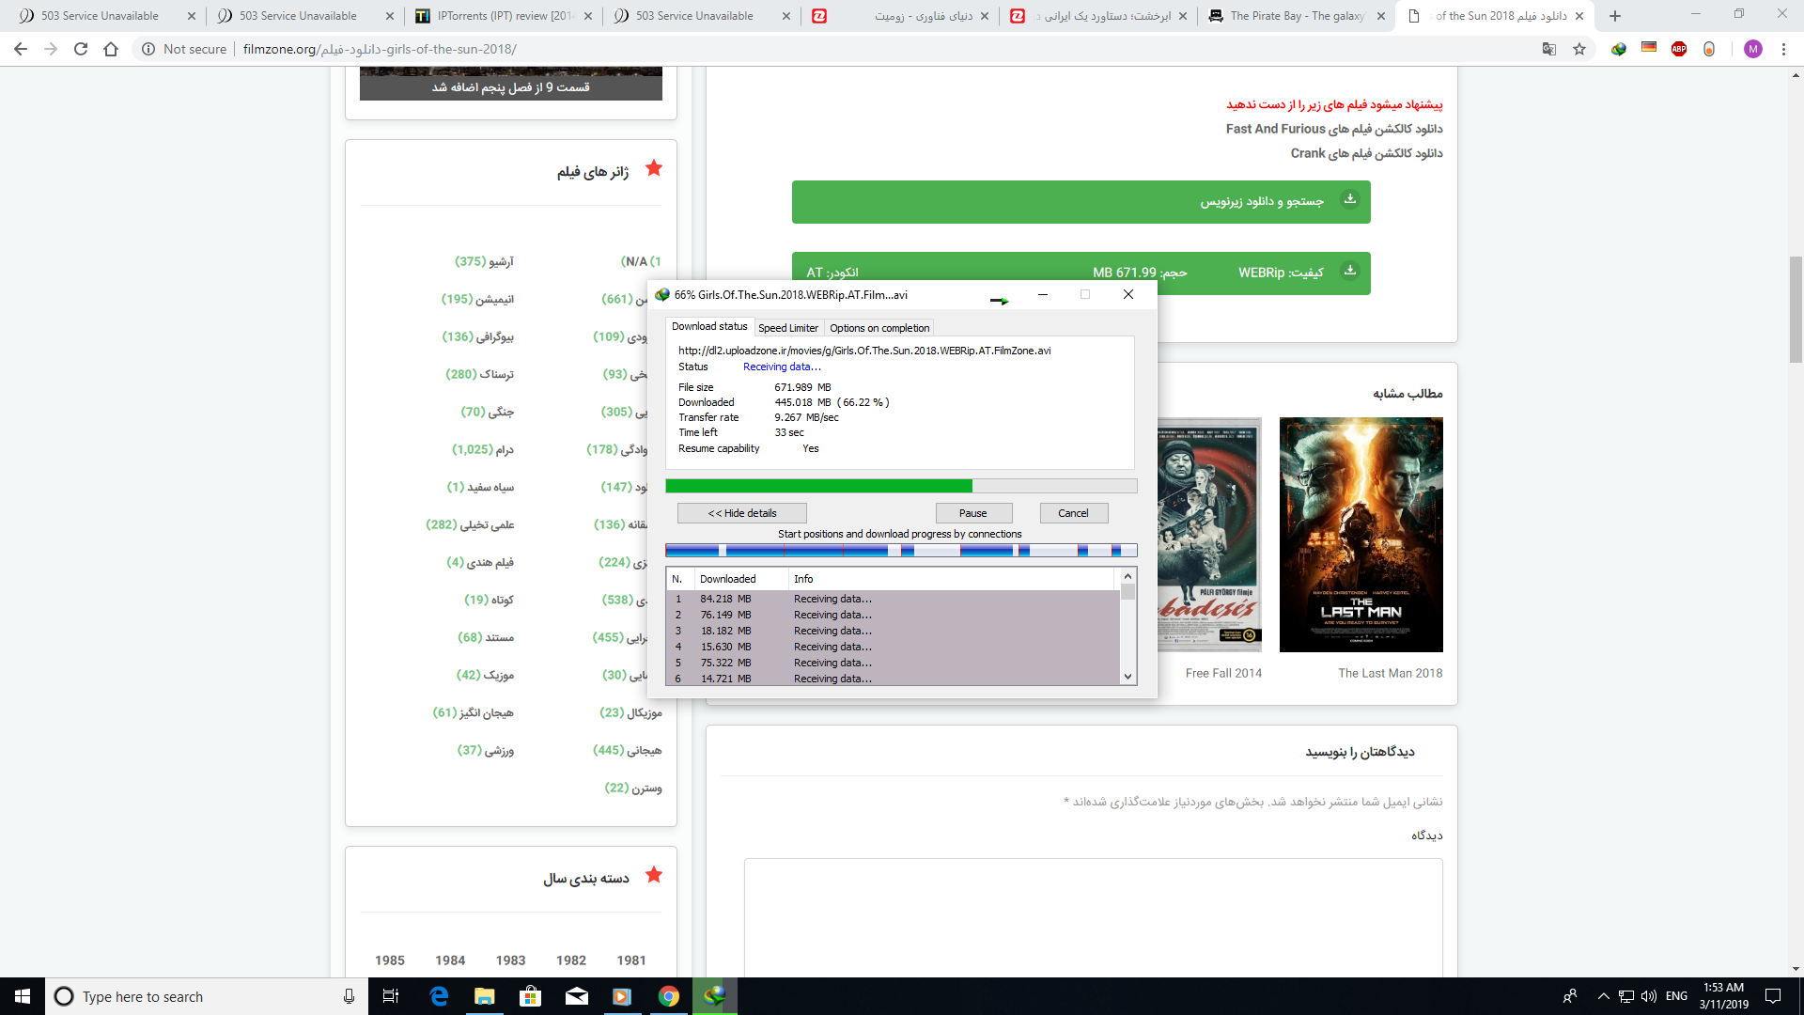The height and width of the screenshot is (1015, 1804).
Task: Open Internet Download Manager on the taskbar
Action: coord(715,996)
